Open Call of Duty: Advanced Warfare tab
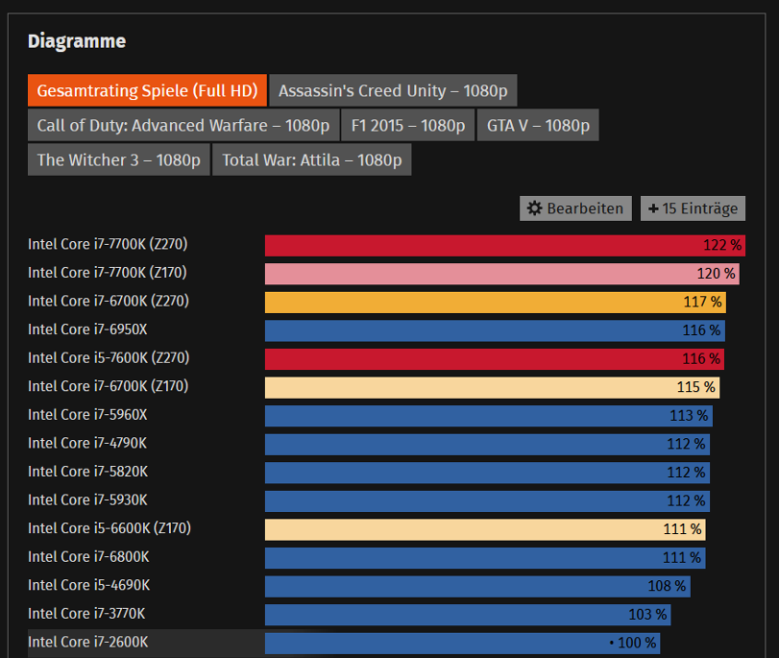 coord(183,125)
